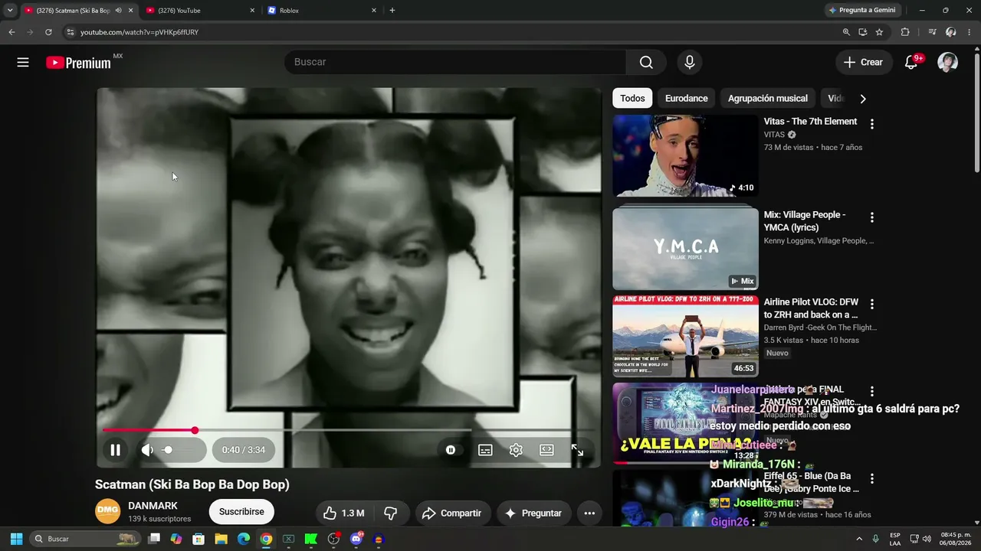Switch to the second YouTube browser tab
Image resolution: width=981 pixels, height=551 pixels.
(x=199, y=11)
